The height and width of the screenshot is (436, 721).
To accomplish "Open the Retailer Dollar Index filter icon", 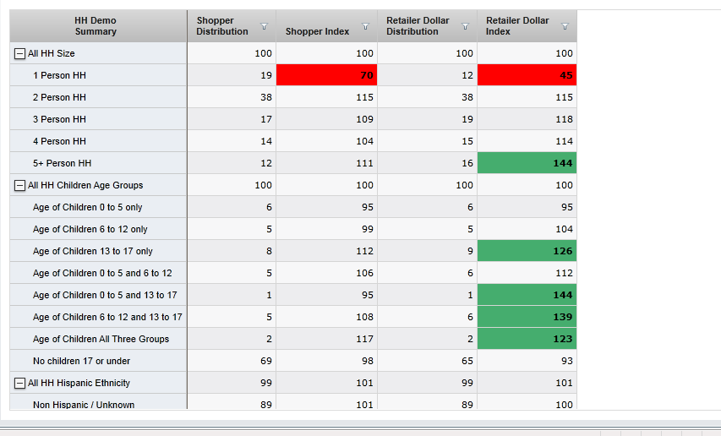I will click(565, 27).
